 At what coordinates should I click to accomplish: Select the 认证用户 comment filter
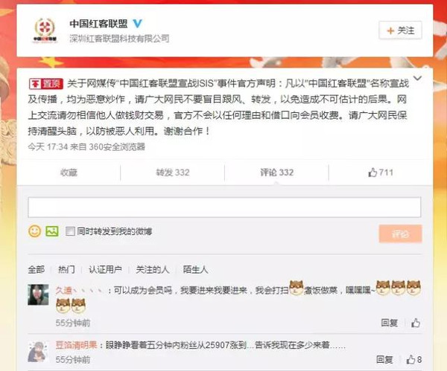(105, 269)
